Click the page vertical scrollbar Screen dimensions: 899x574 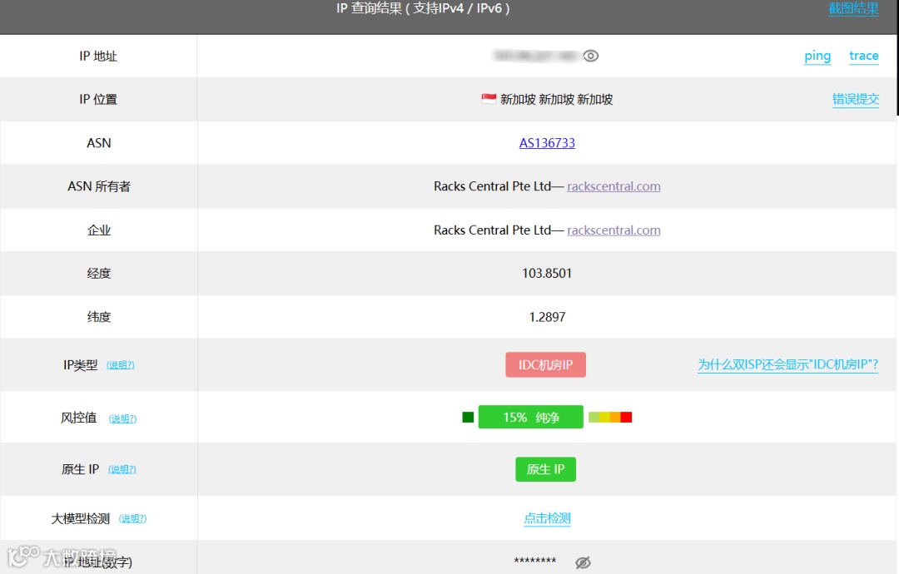pyautogui.click(x=897, y=57)
